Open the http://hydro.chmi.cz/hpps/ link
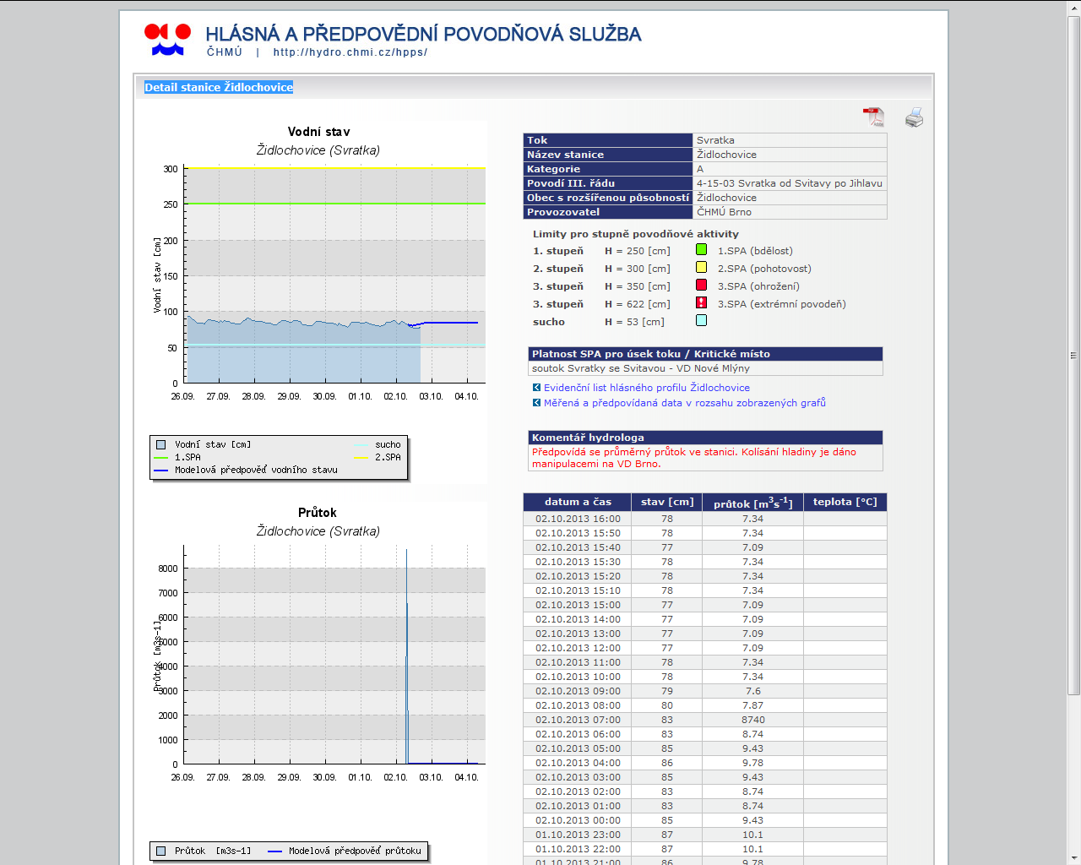The image size is (1081, 865). click(x=350, y=52)
